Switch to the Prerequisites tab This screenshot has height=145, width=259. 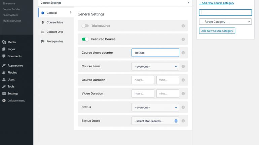pyautogui.click(x=56, y=41)
